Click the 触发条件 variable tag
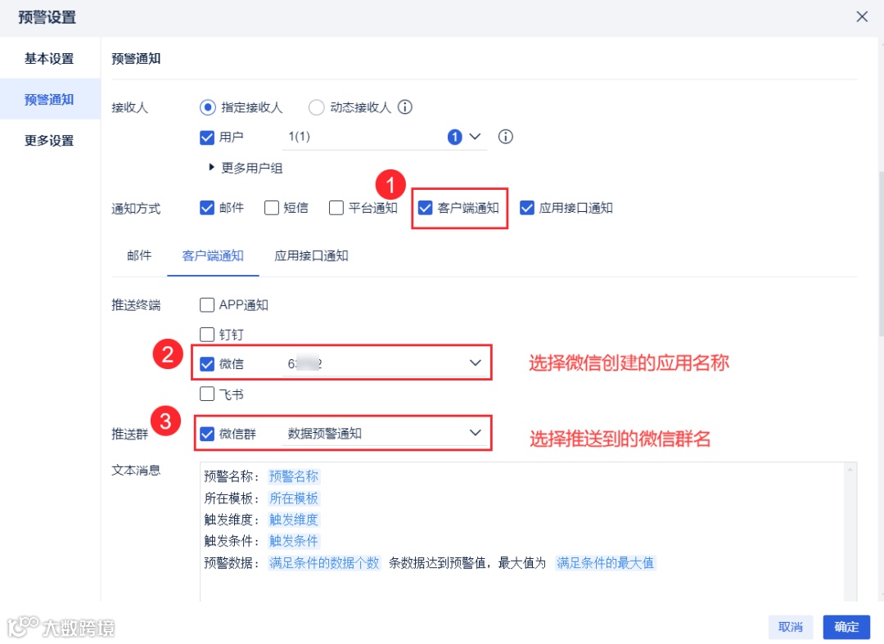Image resolution: width=884 pixels, height=644 pixels. [x=294, y=541]
